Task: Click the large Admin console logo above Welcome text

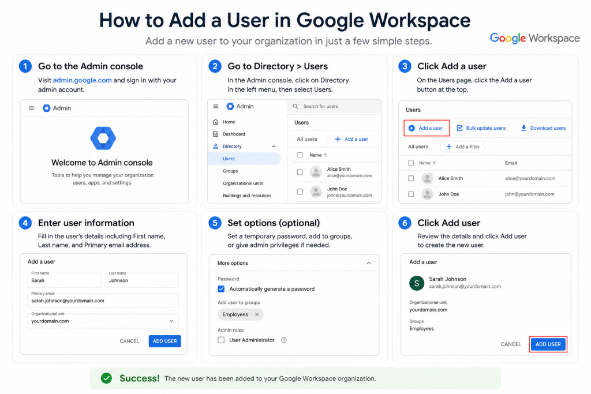Action: (103, 138)
